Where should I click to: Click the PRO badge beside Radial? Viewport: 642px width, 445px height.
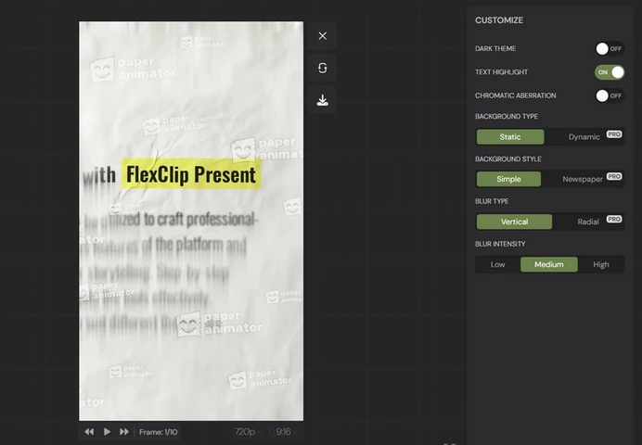(x=614, y=219)
